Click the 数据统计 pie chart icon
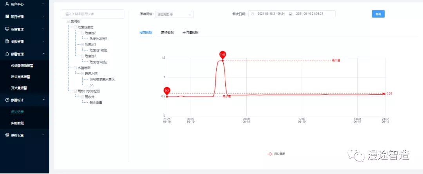 click(x=7, y=100)
